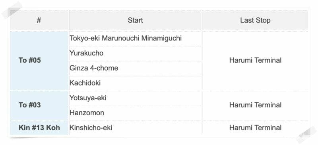Click the 'To #03' route label

(29, 105)
